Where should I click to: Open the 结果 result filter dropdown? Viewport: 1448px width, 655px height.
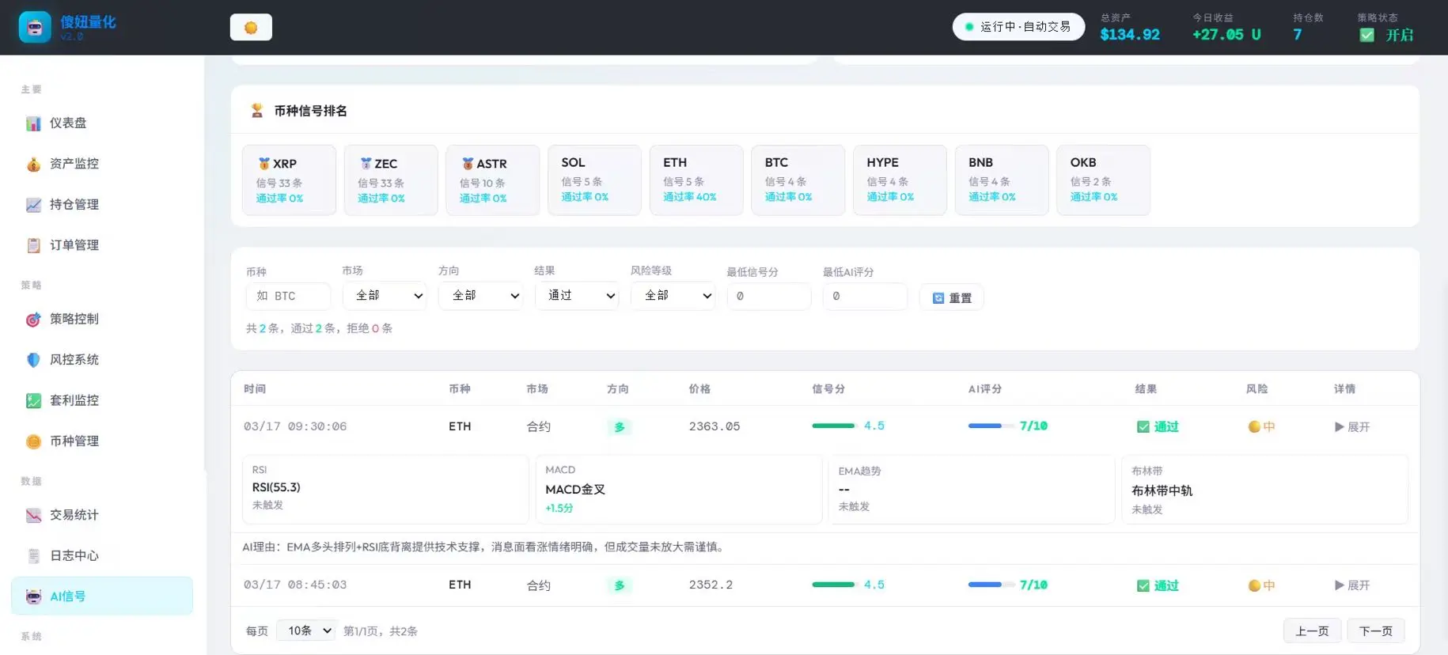pyautogui.click(x=577, y=296)
